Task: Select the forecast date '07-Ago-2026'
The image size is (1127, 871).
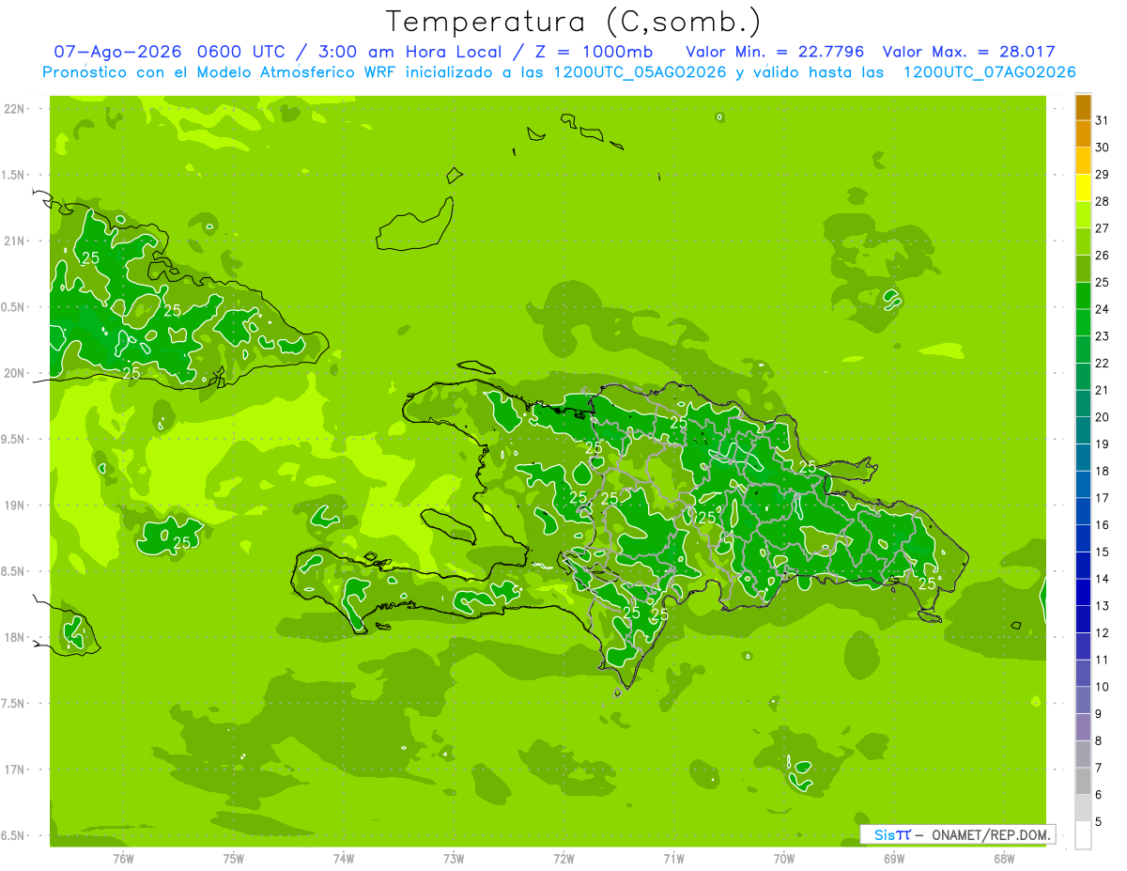Action: point(117,52)
